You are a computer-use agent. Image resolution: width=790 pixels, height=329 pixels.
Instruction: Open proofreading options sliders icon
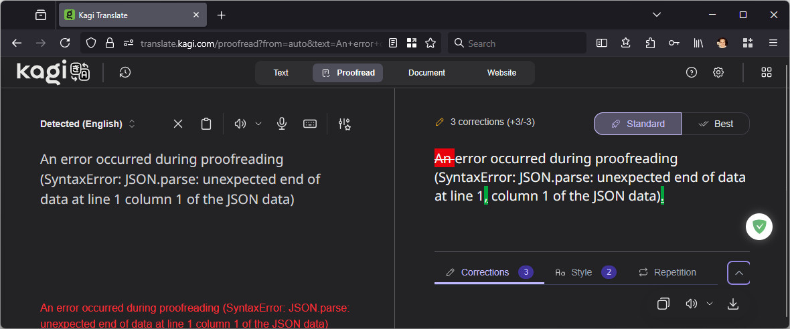point(345,124)
